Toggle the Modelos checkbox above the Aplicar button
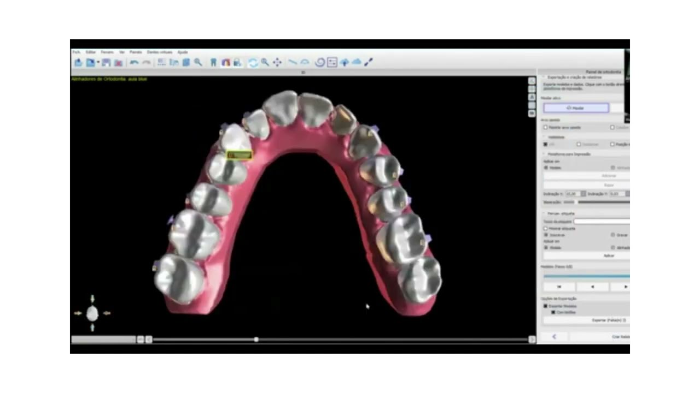This screenshot has width=700, height=393. (x=545, y=247)
